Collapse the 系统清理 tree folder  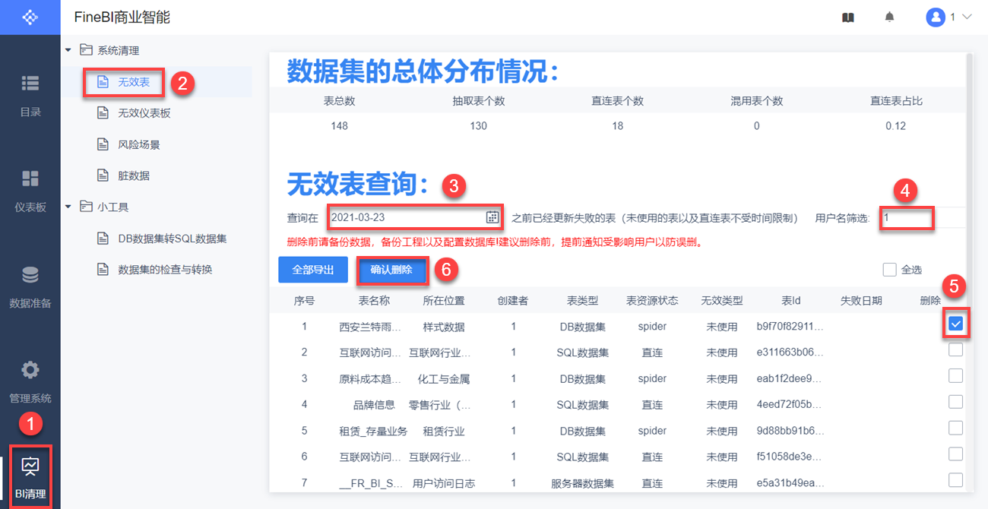(x=68, y=50)
